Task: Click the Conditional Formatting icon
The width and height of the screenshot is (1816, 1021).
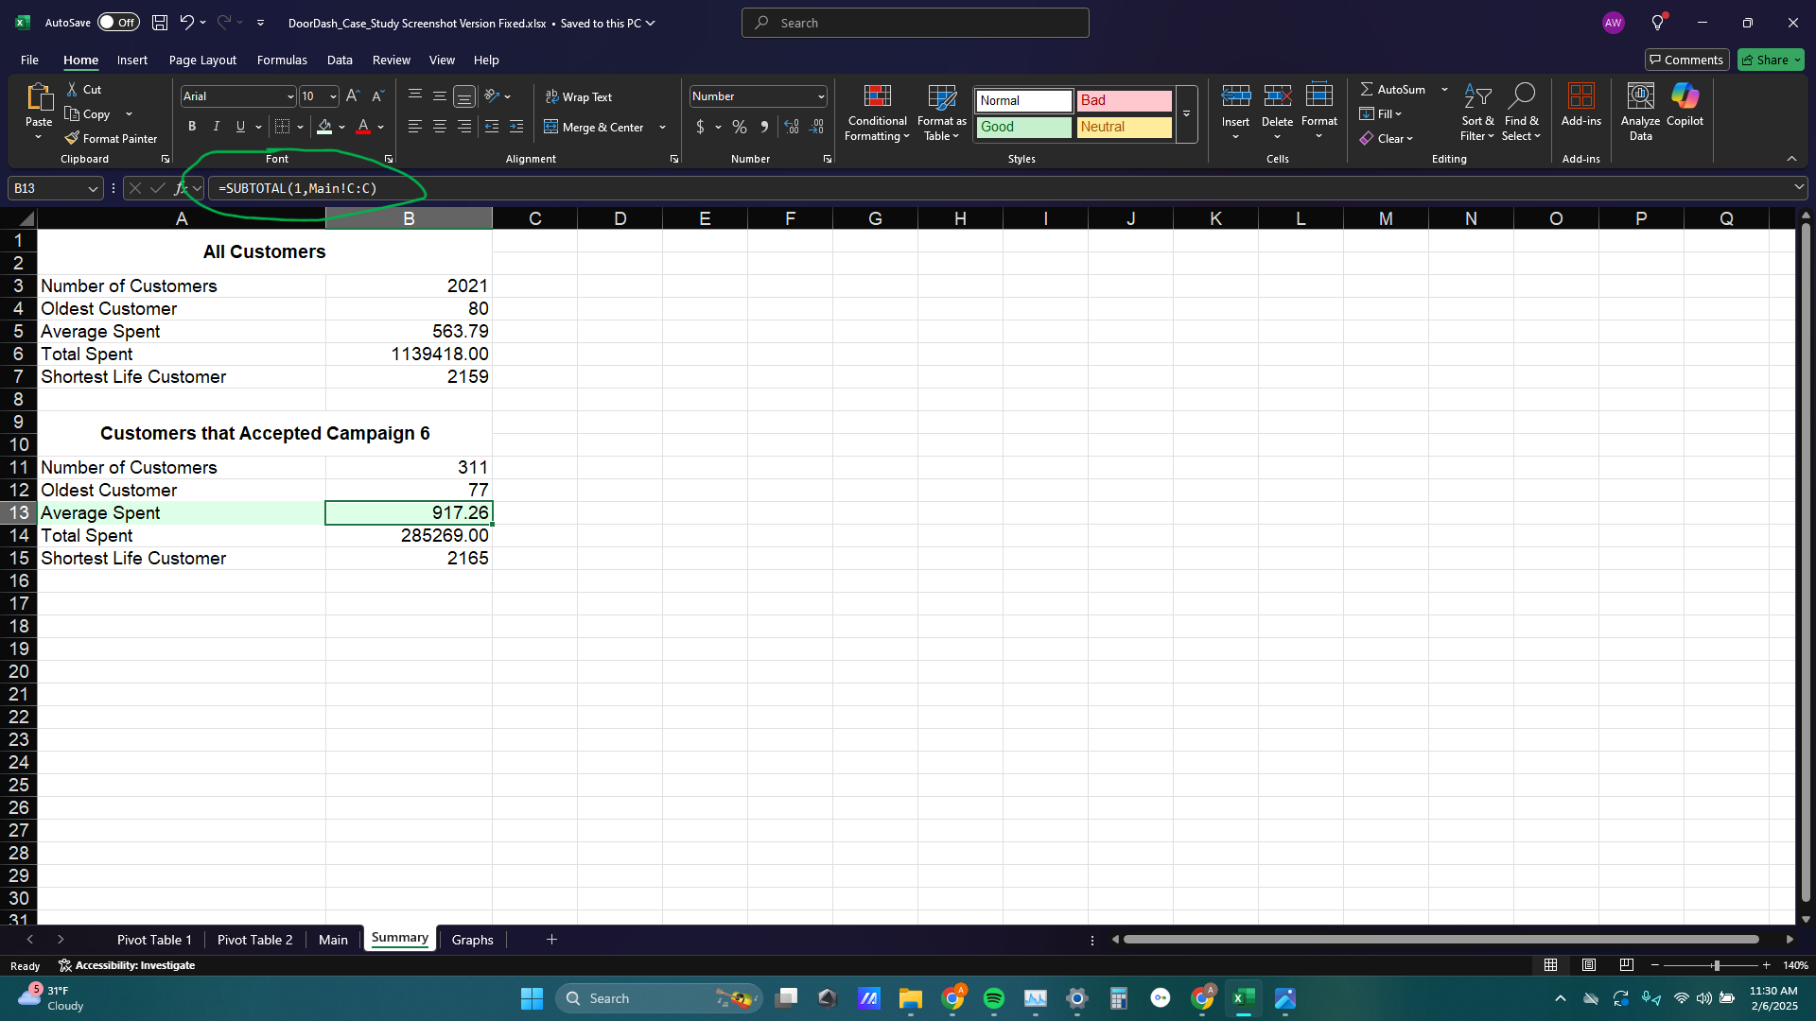Action: pos(877,96)
